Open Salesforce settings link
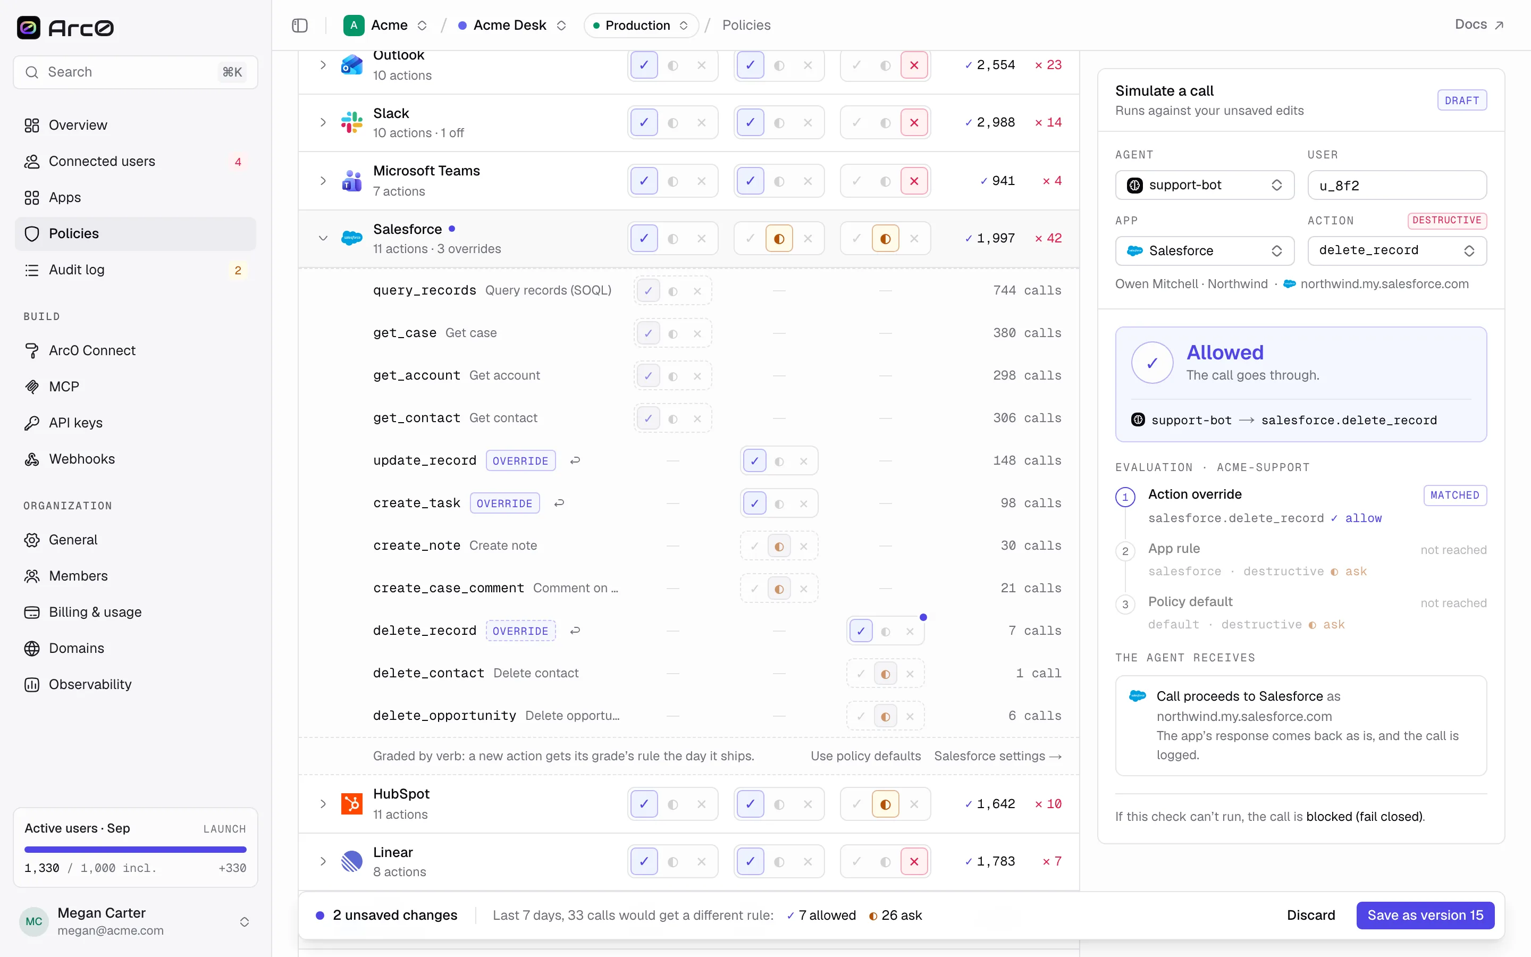 click(x=998, y=755)
